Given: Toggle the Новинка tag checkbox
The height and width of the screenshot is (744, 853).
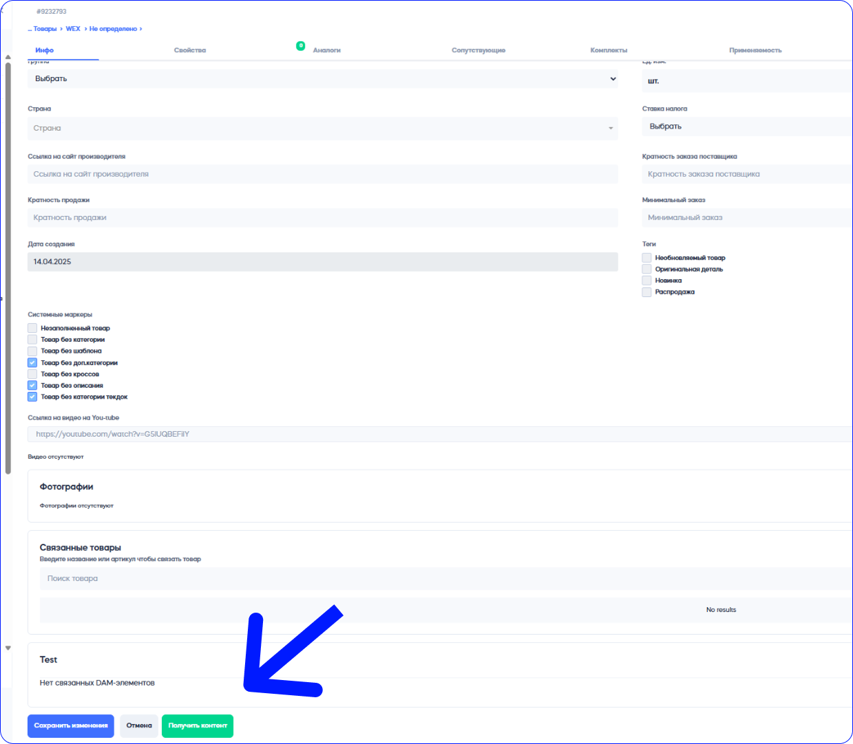Looking at the screenshot, I should pyautogui.click(x=646, y=281).
